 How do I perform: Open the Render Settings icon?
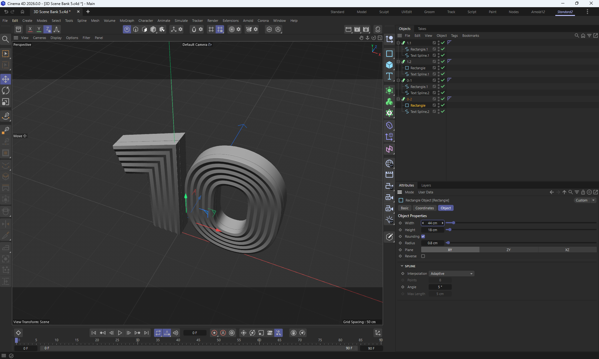[366, 29]
